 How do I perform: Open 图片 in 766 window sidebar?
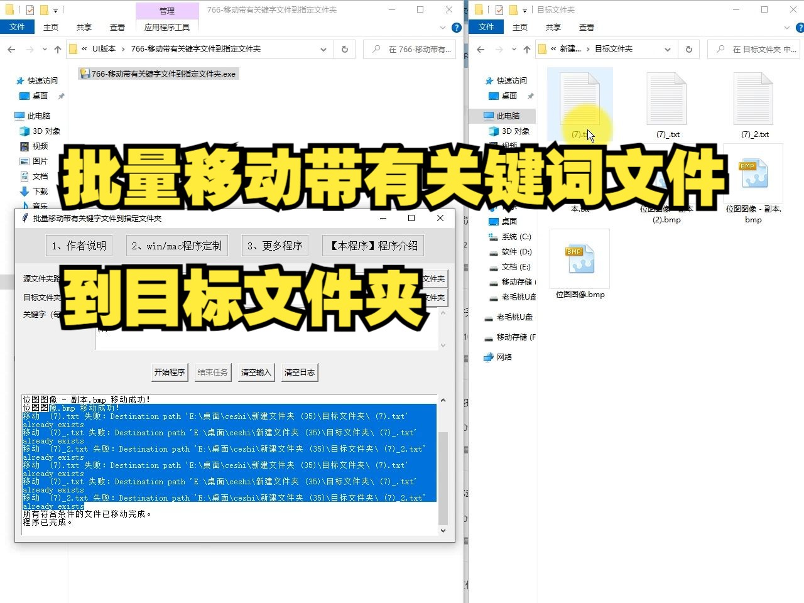pyautogui.click(x=34, y=161)
